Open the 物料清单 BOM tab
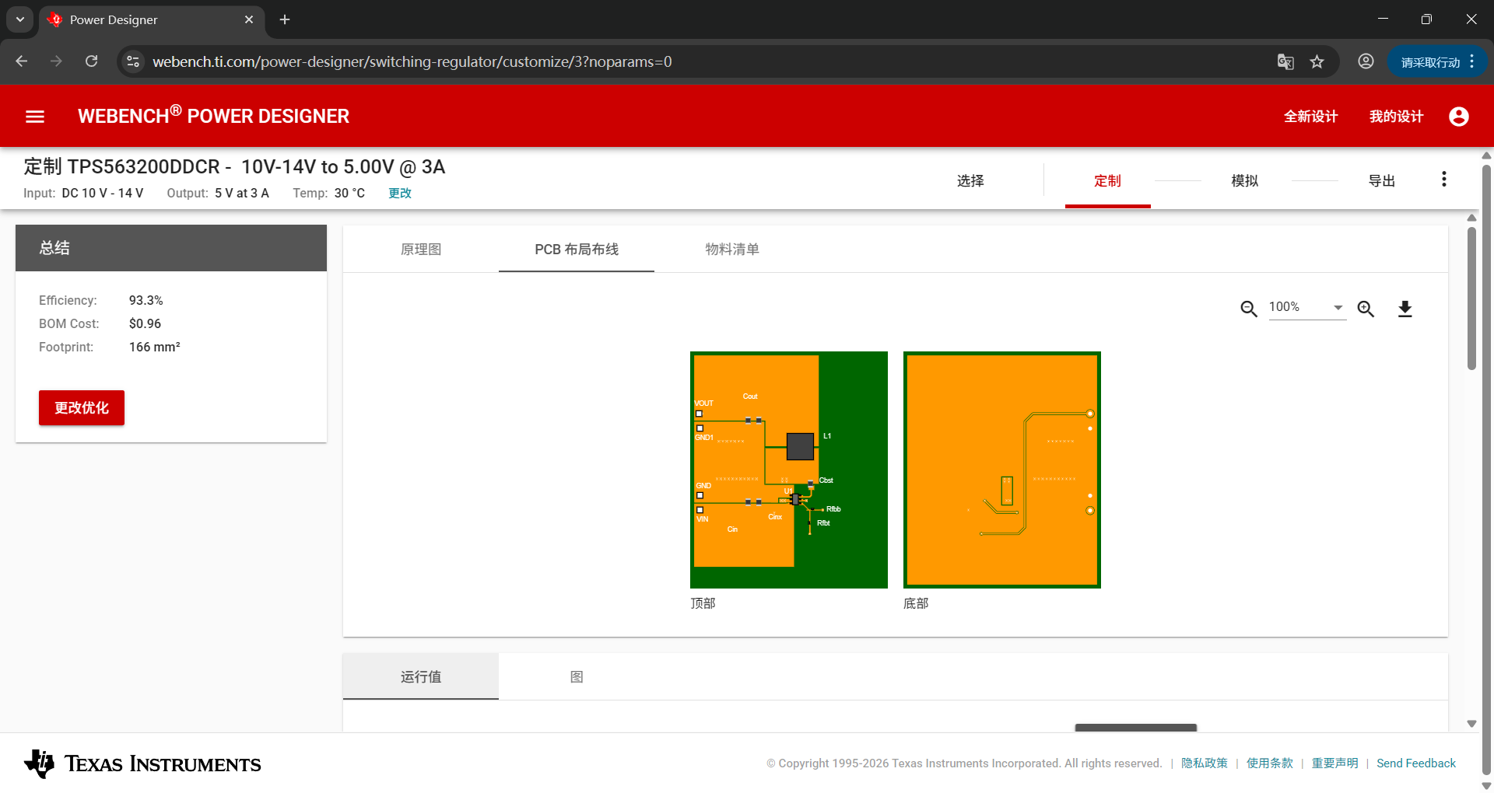Viewport: 1494px width, 793px height. [x=732, y=249]
